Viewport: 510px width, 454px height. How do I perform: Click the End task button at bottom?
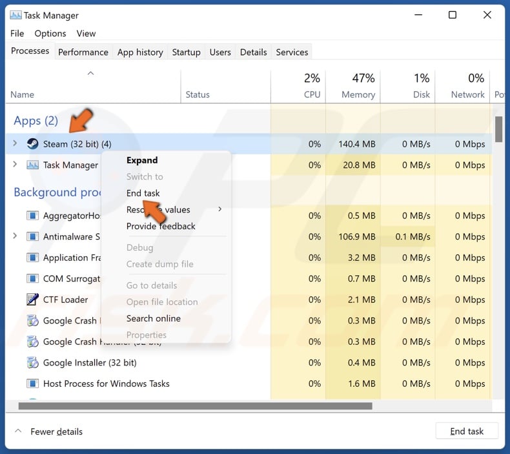[x=467, y=431]
